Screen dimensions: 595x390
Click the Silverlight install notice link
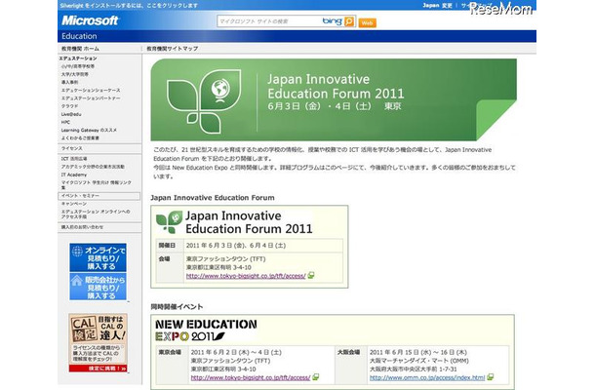pos(129,5)
